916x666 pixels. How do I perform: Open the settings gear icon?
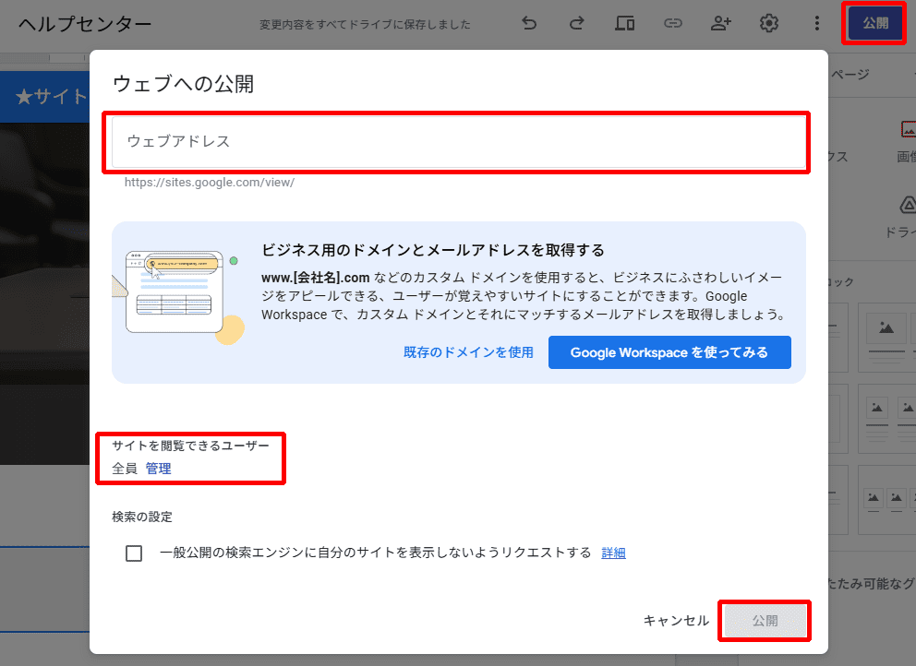tap(769, 23)
